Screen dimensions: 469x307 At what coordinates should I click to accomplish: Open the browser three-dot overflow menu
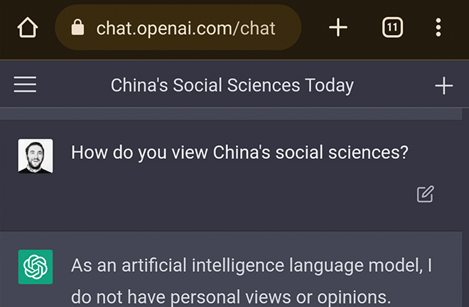[x=438, y=28]
